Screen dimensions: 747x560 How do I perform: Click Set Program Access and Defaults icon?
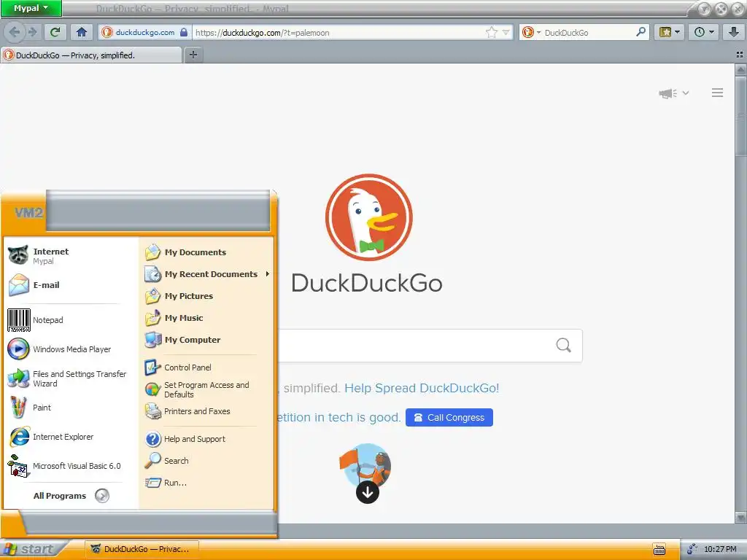coord(152,389)
